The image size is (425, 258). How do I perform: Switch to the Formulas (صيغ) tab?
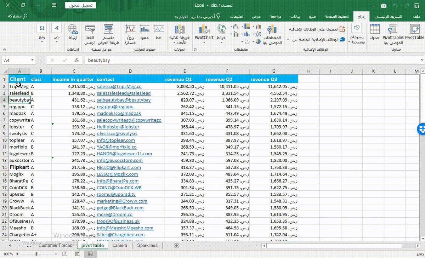(x=312, y=17)
